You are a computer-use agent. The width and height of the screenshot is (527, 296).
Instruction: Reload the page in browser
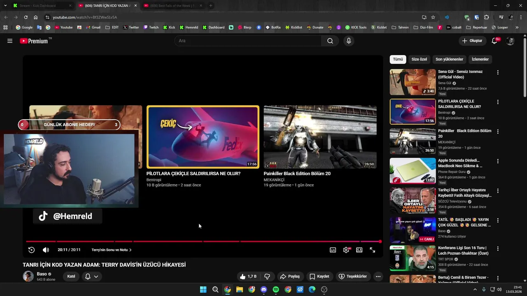tap(26, 17)
